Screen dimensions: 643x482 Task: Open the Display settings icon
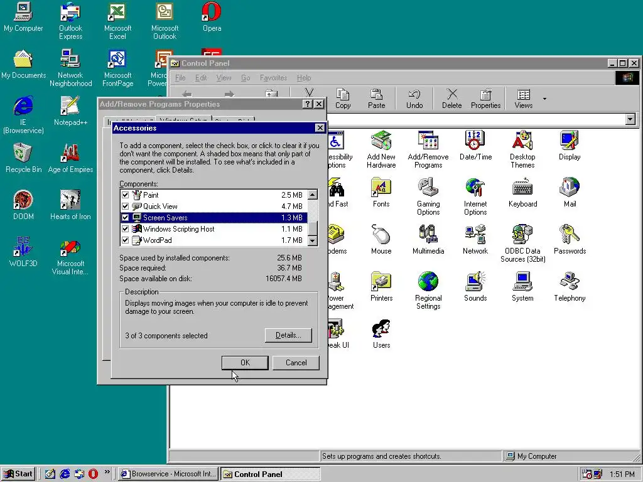pos(569,146)
